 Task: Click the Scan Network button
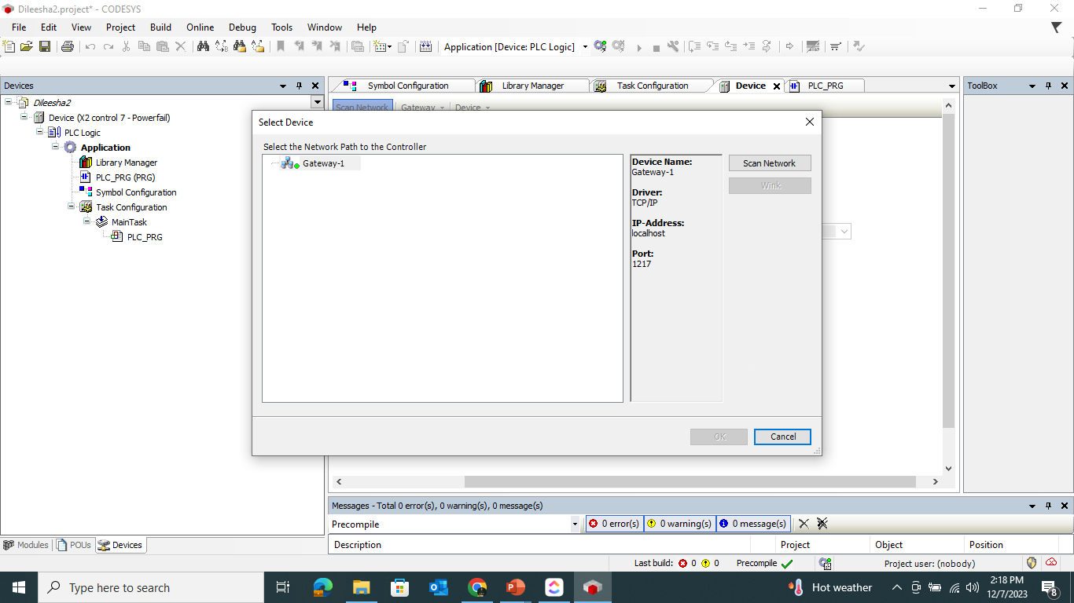coord(769,163)
